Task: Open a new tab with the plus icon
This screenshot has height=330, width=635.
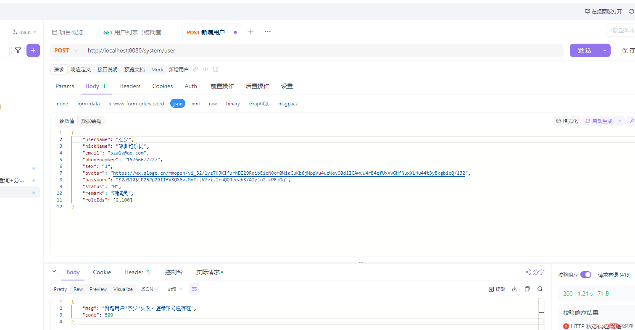Action: [251, 32]
